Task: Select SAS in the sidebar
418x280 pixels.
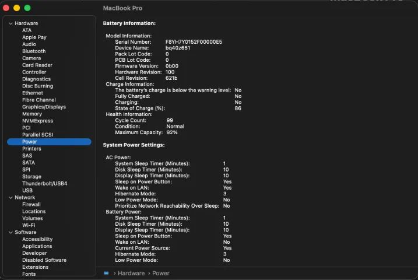Action: (27, 156)
